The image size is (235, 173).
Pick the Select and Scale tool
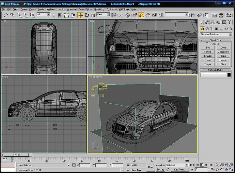(93, 15)
